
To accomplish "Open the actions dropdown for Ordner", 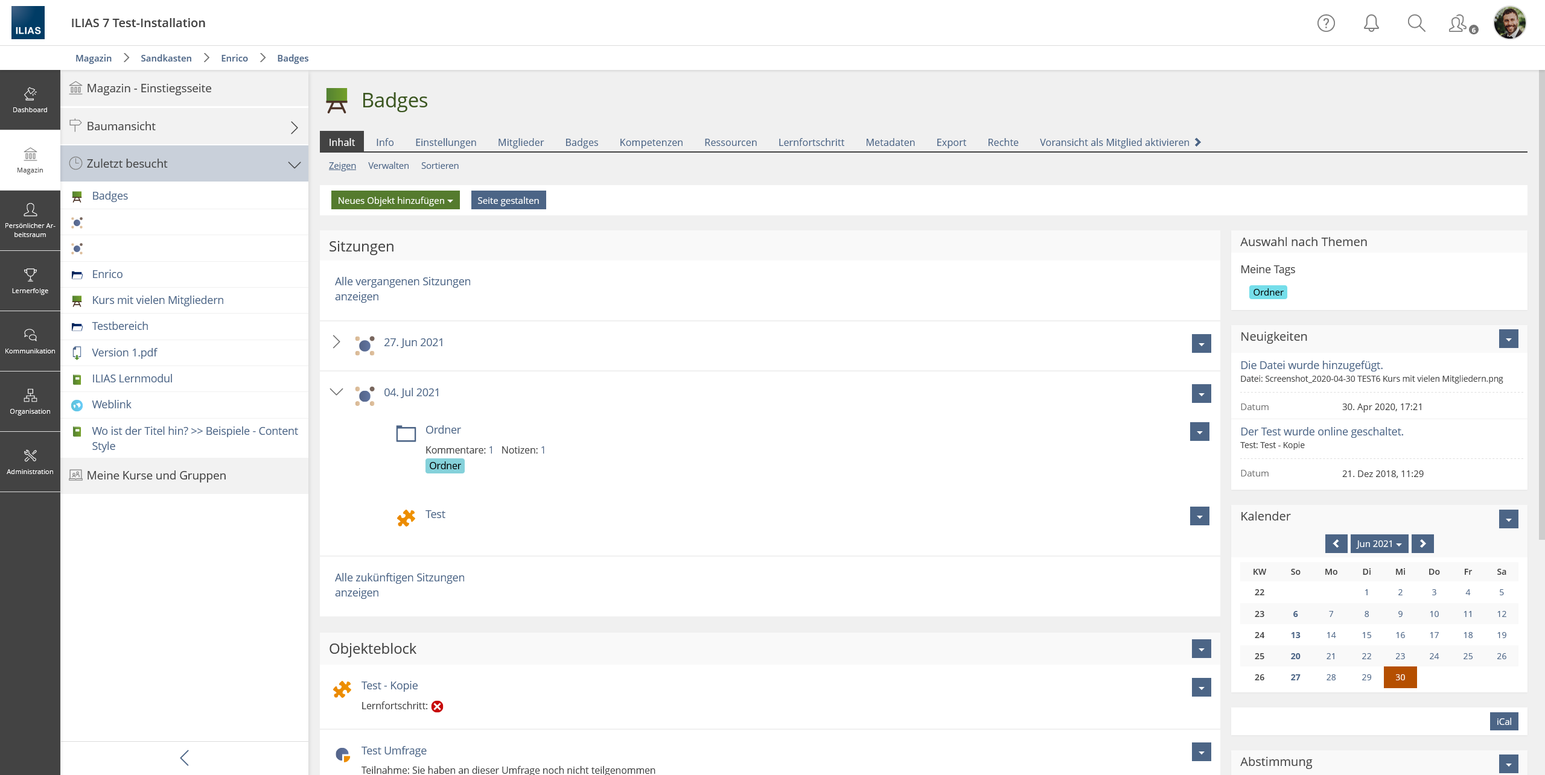I will point(1199,432).
